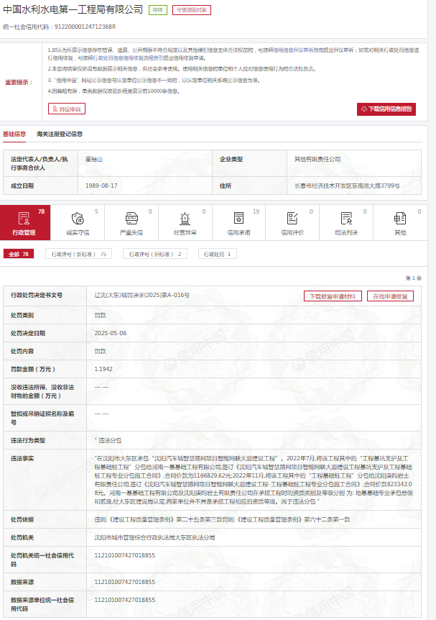Select the 其他 category icon

click(399, 218)
